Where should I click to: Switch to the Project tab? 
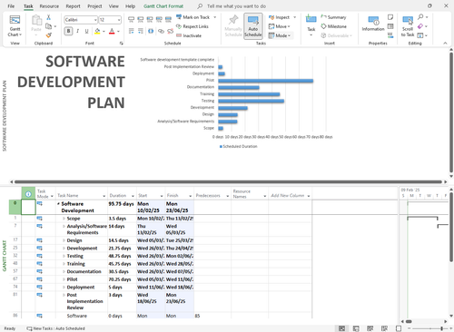coord(94,6)
